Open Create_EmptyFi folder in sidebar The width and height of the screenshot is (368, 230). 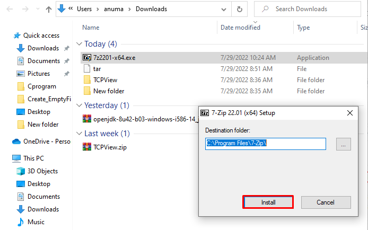49,99
